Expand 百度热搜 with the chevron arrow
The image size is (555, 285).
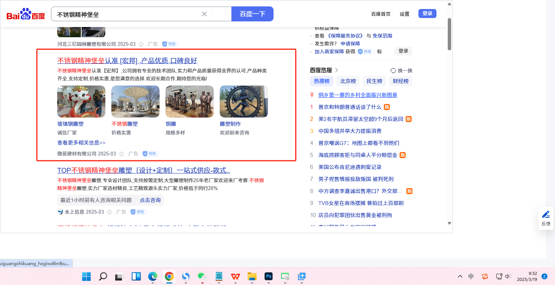tap(337, 70)
